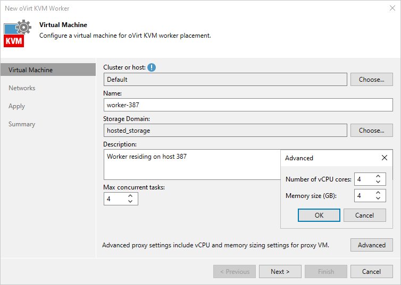Decrease the number of vCPU cores
Image resolution: width=401 pixels, height=285 pixels.
[x=378, y=182]
